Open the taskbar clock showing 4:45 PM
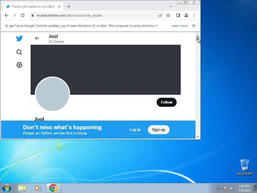The image size is (257, 193). click(x=244, y=188)
